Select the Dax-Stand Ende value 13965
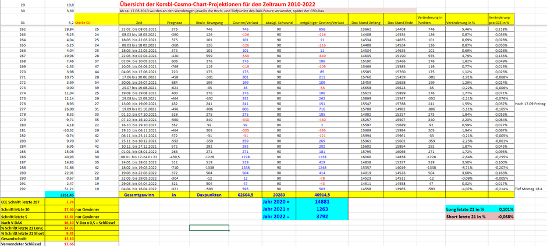The height and width of the screenshot is (246, 547). (x=399, y=188)
